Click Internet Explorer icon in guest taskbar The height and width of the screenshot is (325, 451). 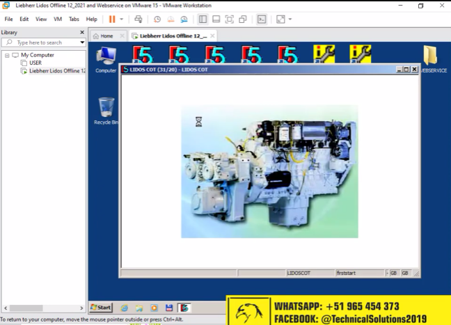[x=124, y=307]
